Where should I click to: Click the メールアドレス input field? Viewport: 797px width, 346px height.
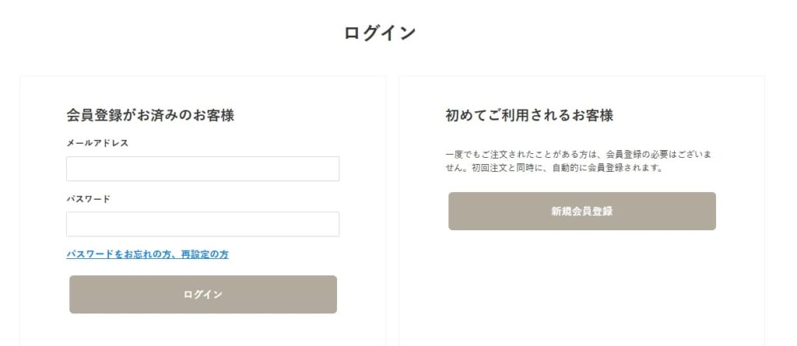pyautogui.click(x=203, y=169)
